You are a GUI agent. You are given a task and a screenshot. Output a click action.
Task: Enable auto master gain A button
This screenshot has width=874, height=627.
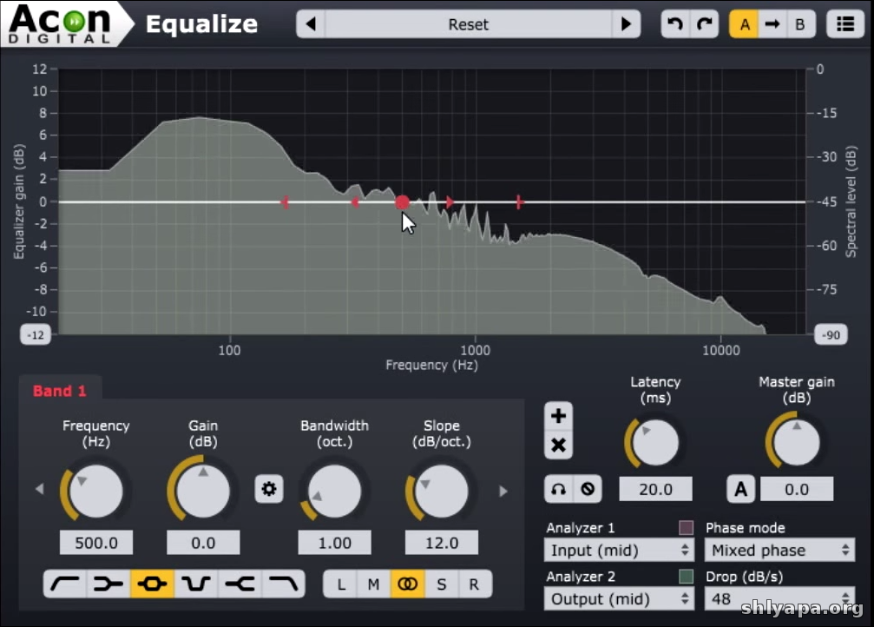tap(740, 490)
